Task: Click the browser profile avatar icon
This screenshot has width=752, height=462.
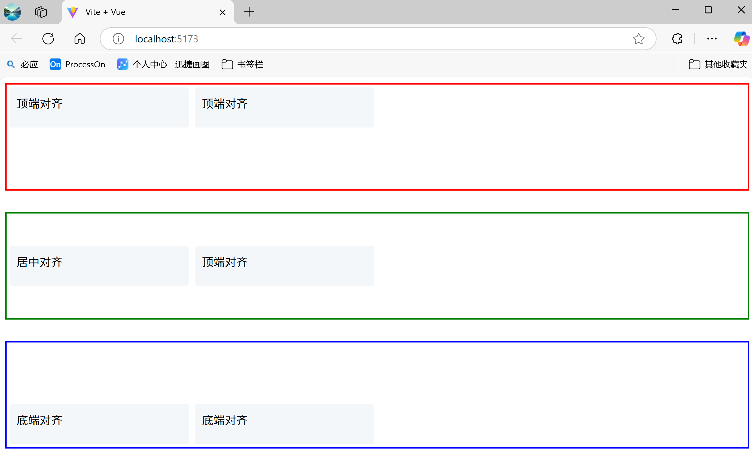Action: pos(12,12)
